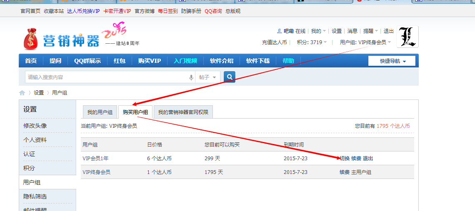Viewport: 475px width, 211px height.
Task: Open the 首页 nav menu item
Action: click(31, 61)
